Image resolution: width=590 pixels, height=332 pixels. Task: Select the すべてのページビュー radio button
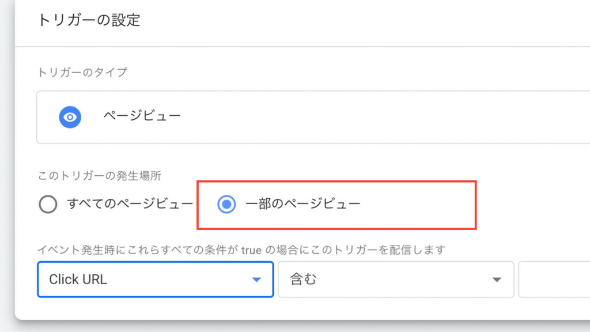point(48,205)
